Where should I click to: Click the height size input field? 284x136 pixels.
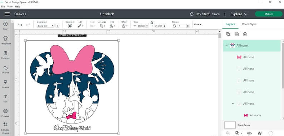point(158,26)
